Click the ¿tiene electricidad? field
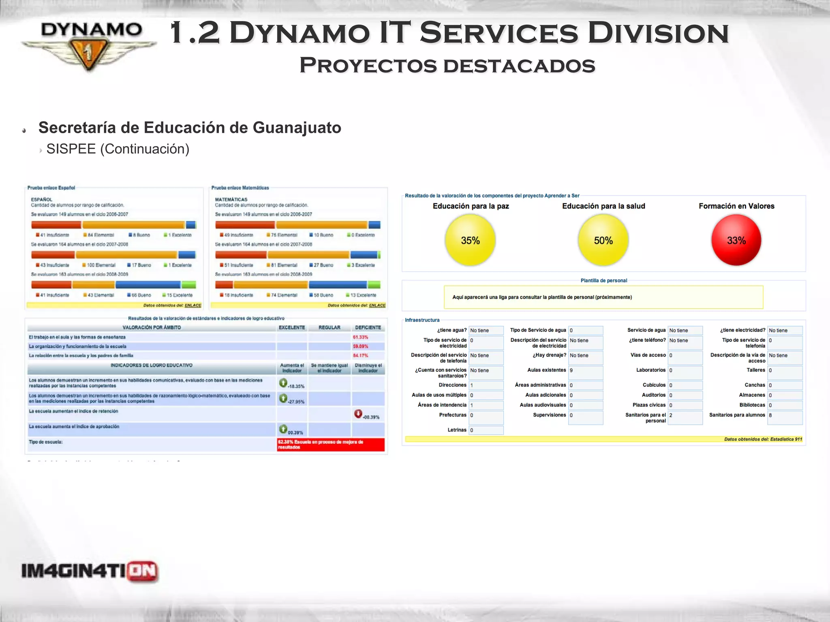Screen dimensions: 830x622 pos(785,330)
